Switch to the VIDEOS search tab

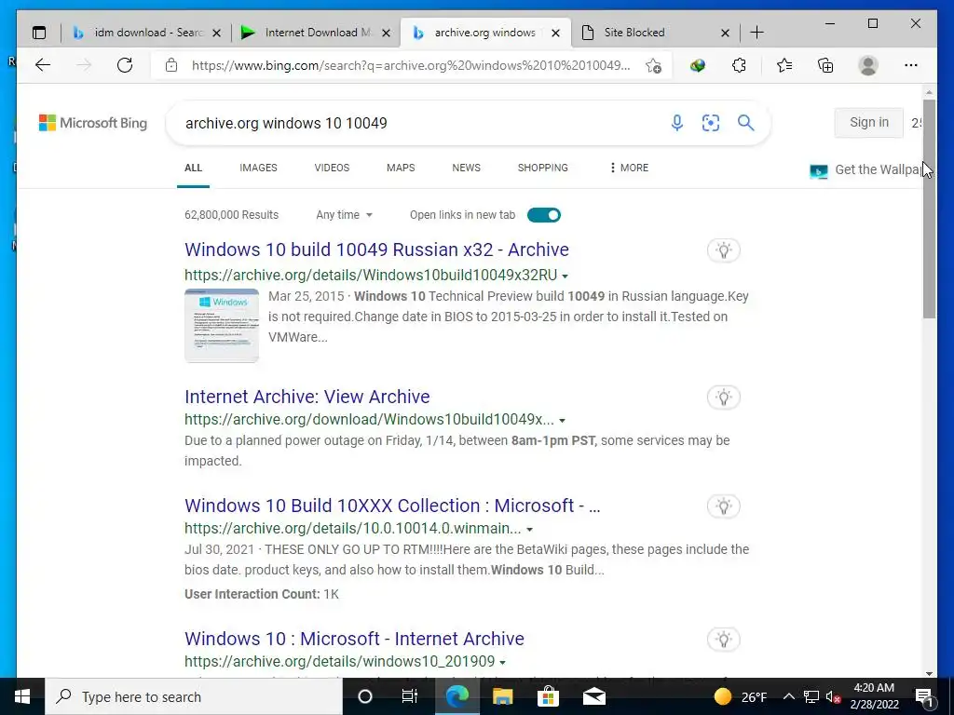coord(332,168)
